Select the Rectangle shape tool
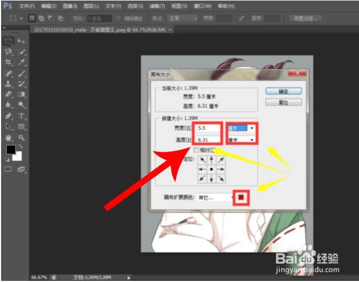 (21, 126)
